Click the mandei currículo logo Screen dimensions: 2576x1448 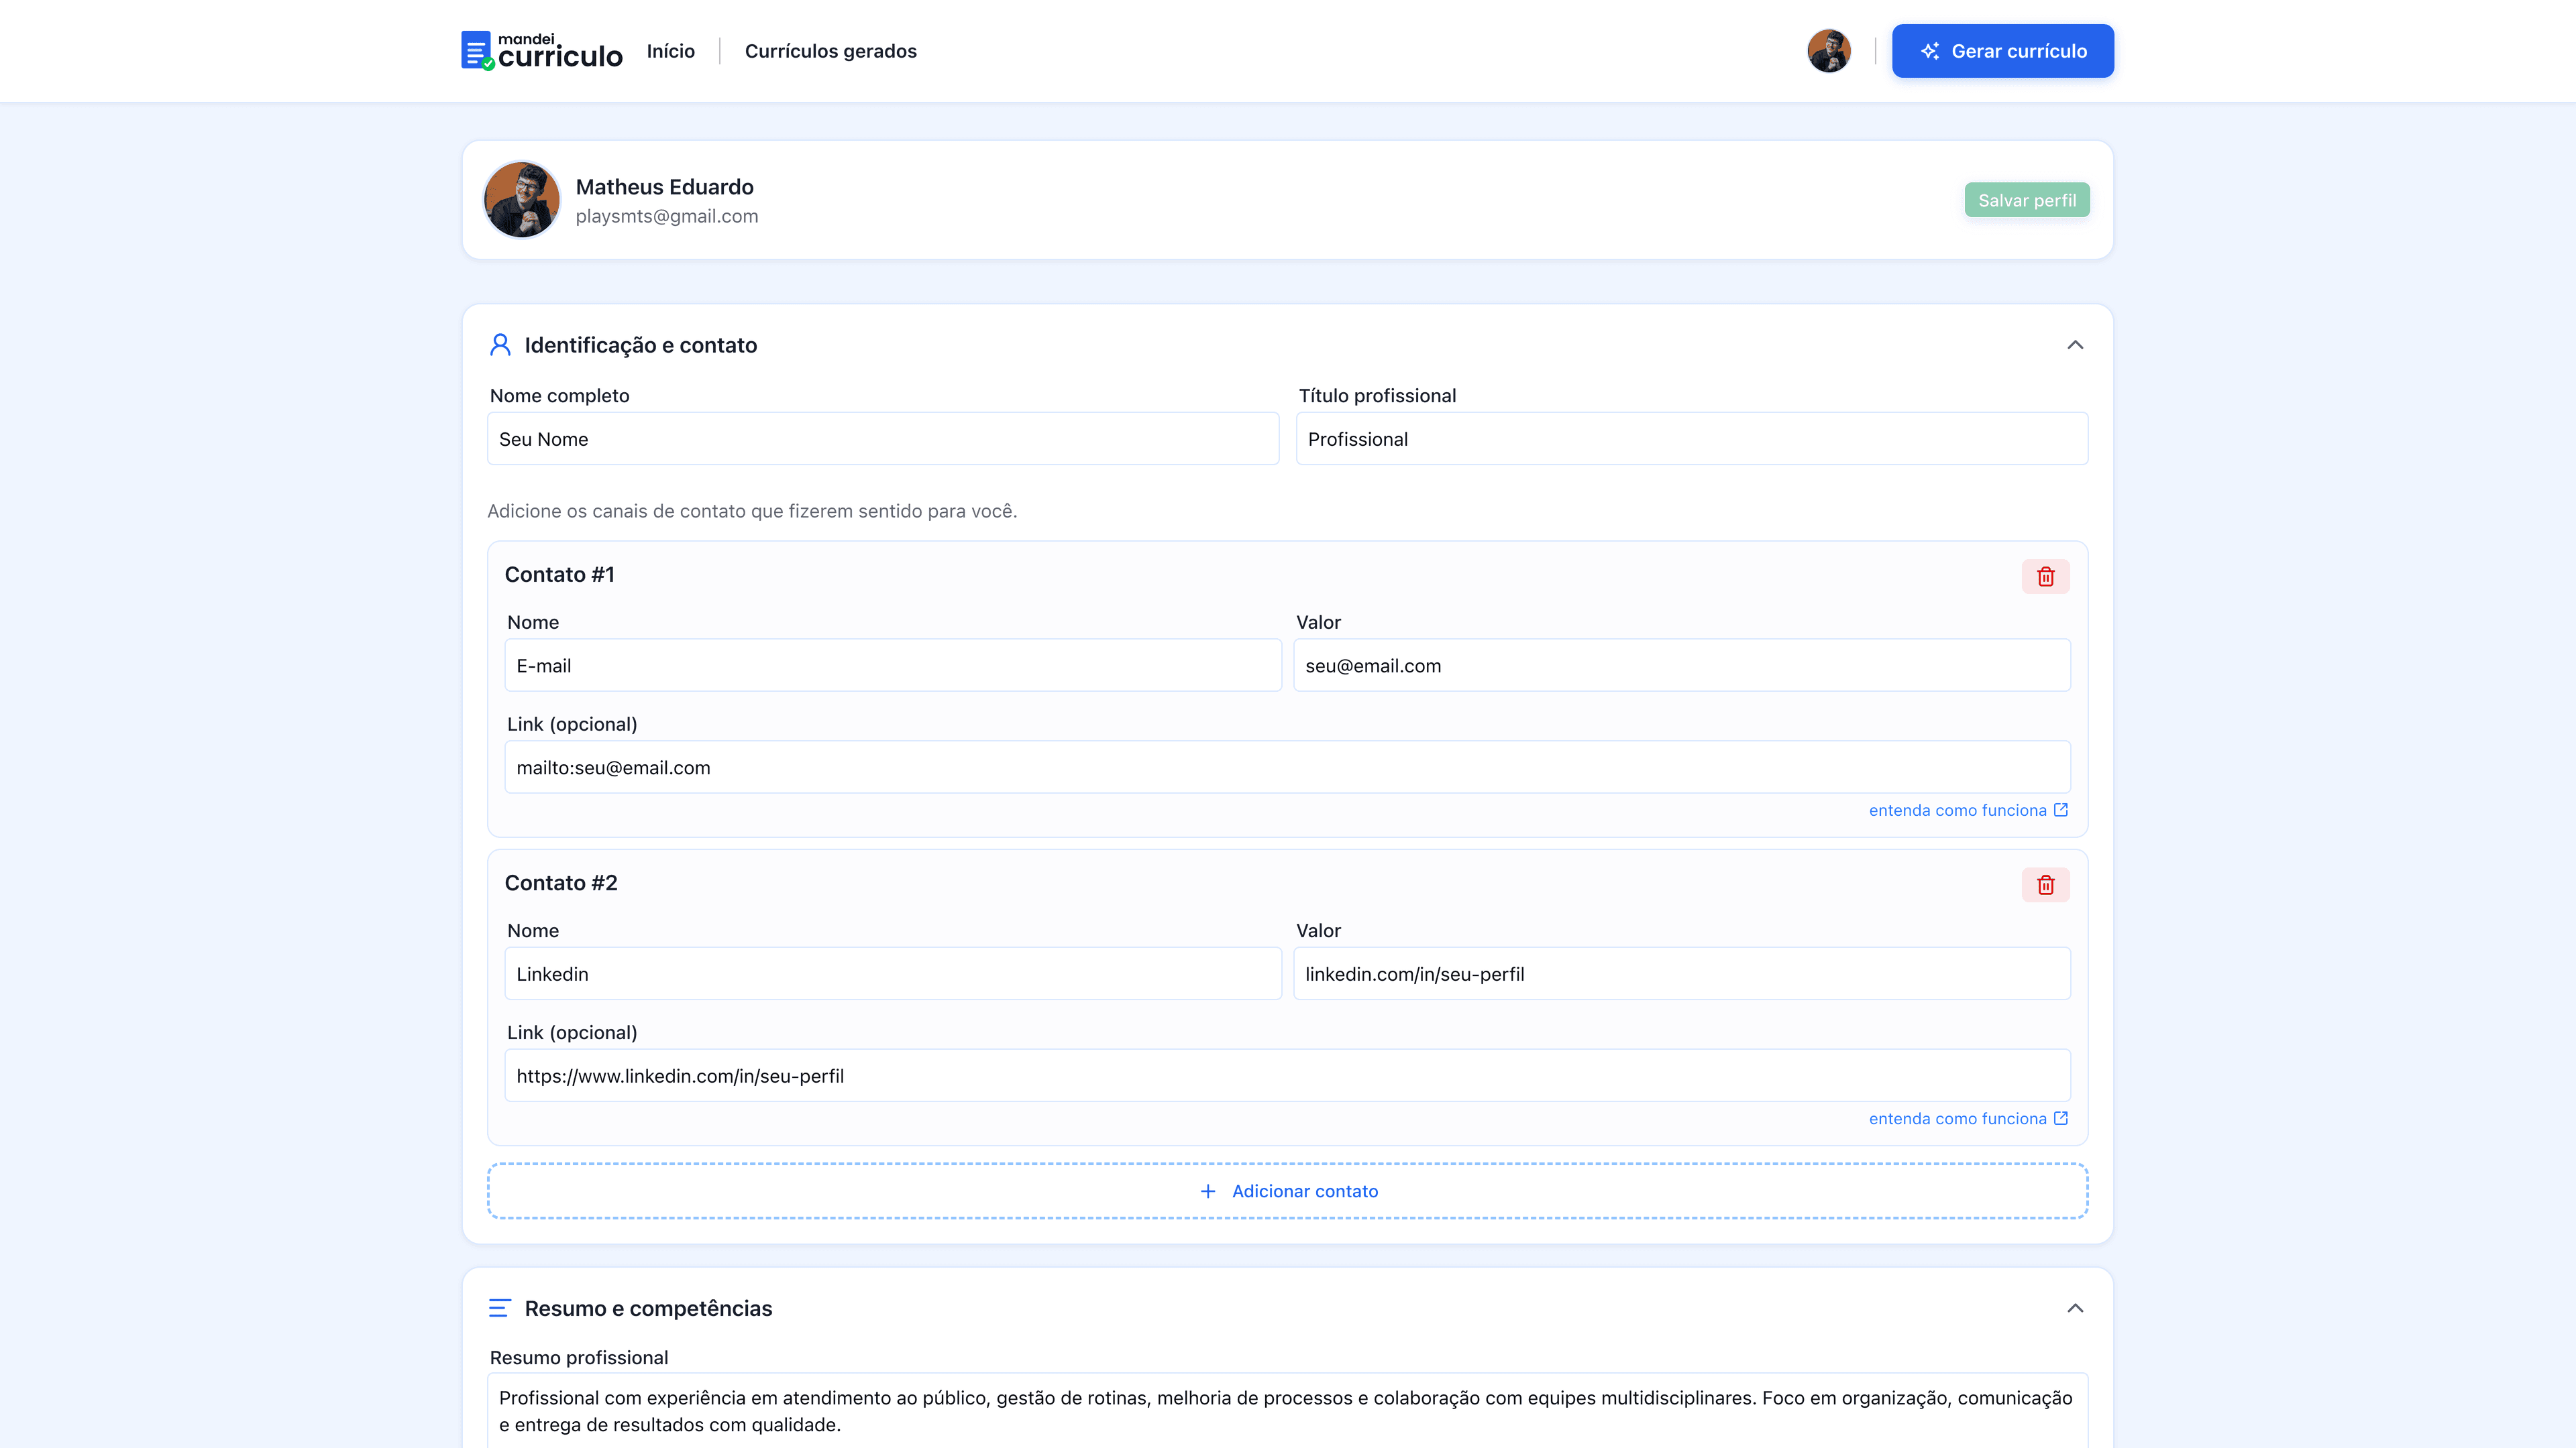541,51
